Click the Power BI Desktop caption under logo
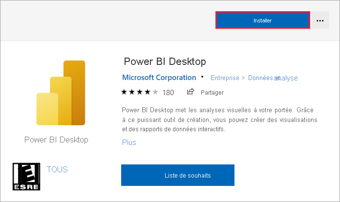Screen dimensions: 340x202 click(x=56, y=140)
